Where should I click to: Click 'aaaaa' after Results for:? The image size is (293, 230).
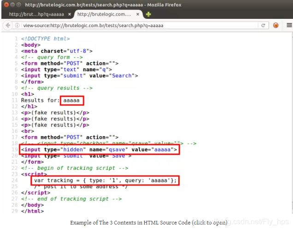click(x=71, y=100)
